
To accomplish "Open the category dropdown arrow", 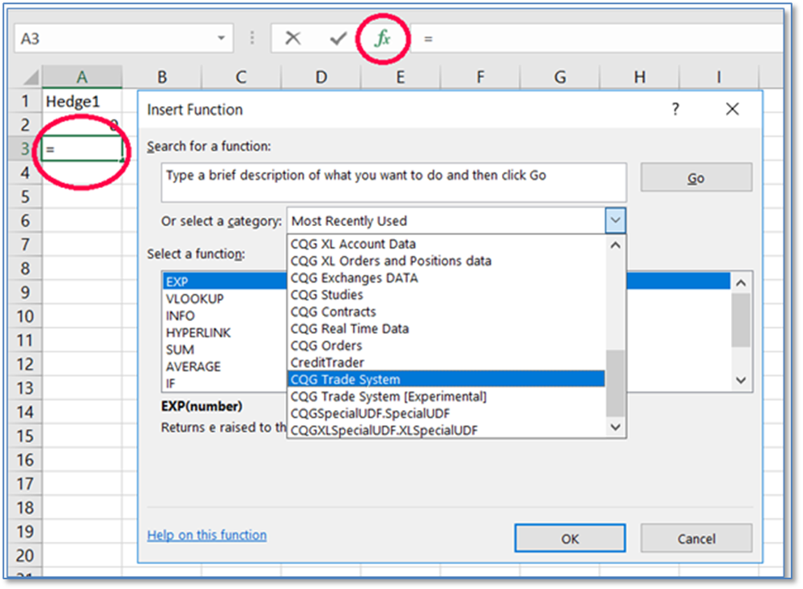I will point(614,220).
